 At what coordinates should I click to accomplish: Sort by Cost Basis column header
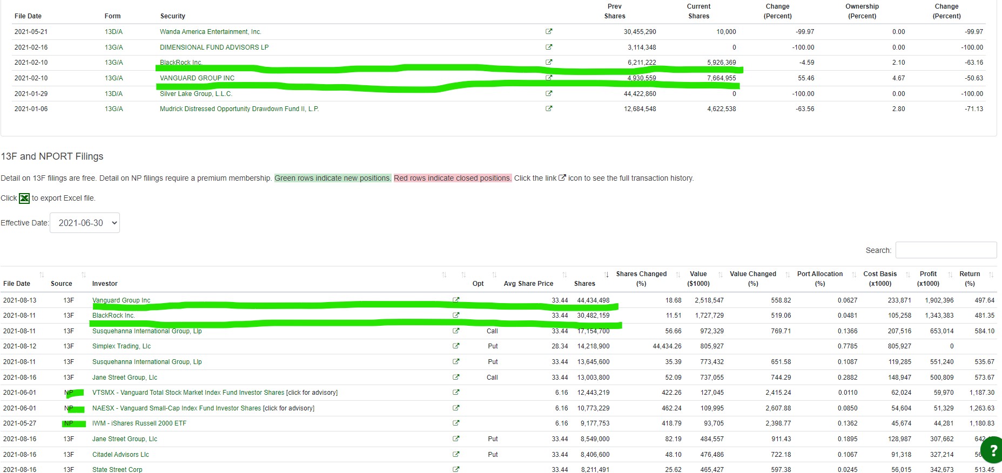[880, 279]
